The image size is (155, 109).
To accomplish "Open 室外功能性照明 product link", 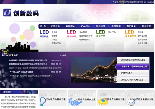I will tap(86, 36).
